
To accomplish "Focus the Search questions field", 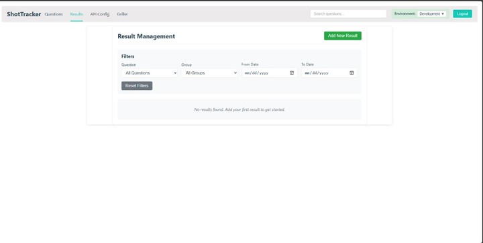I will tap(348, 14).
